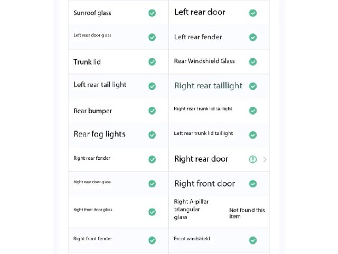This screenshot has width=338, height=254.
Task: Click the Right rear door warning exclamation icon
Action: (252, 159)
